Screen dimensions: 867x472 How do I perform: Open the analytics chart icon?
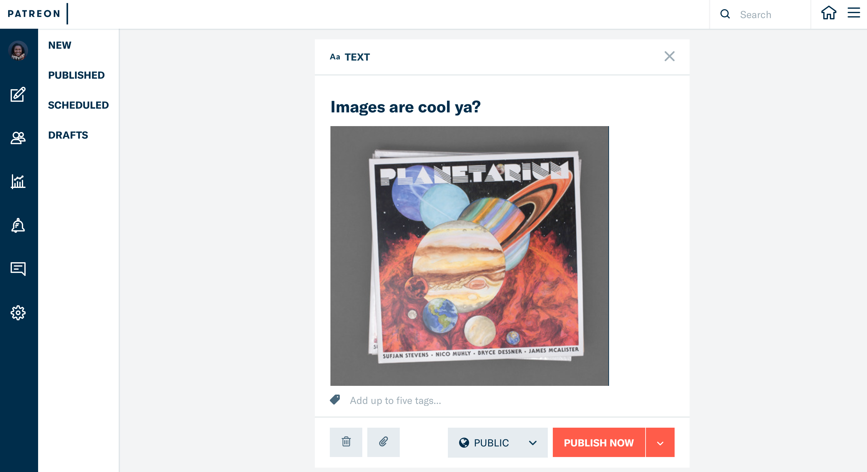pos(18,182)
